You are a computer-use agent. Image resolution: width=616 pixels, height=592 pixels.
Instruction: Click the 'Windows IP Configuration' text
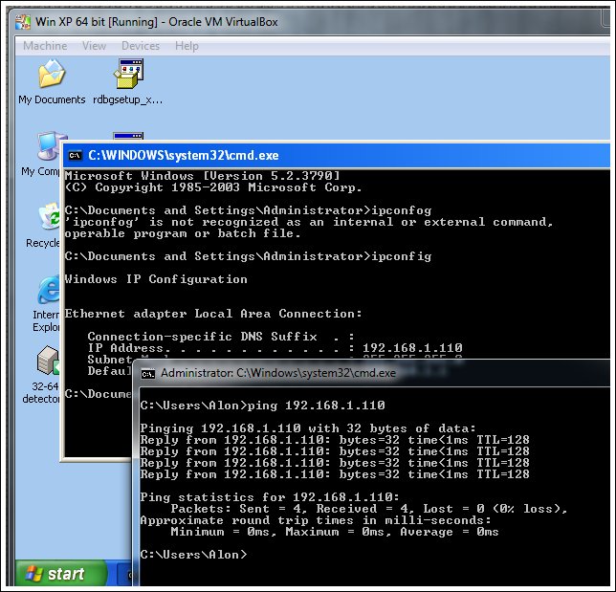(x=156, y=279)
